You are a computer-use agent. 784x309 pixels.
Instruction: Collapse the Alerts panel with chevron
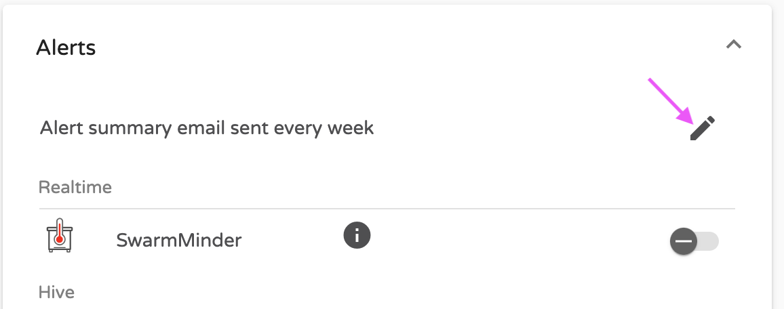click(734, 45)
